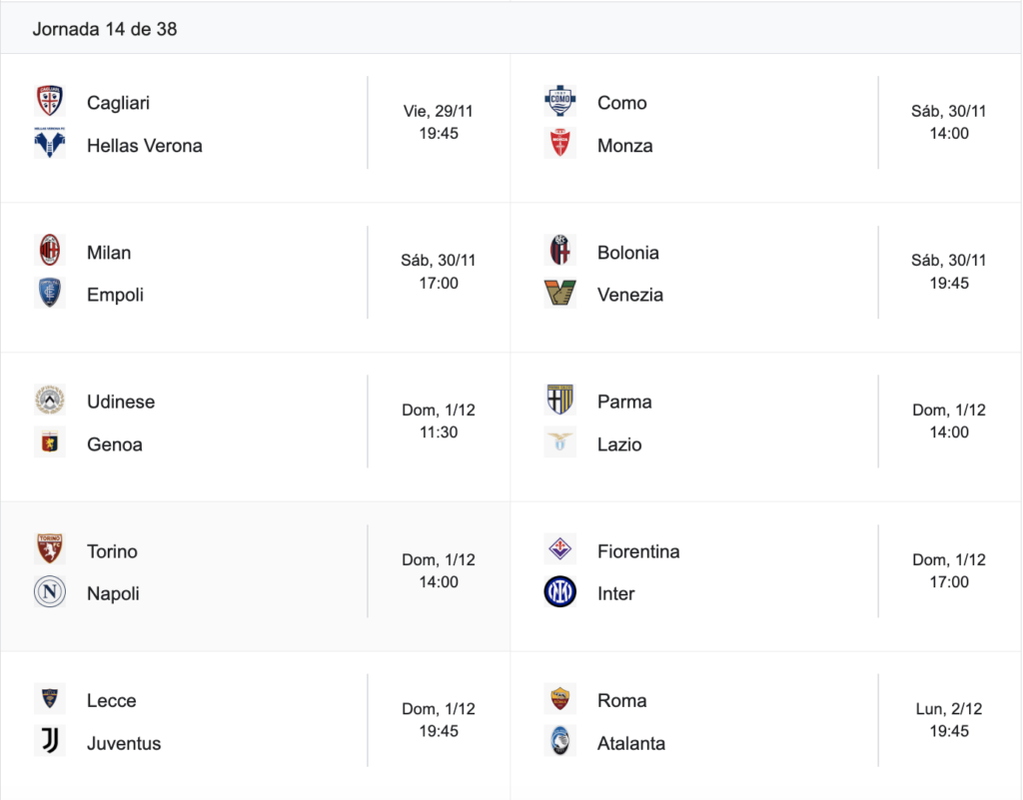This screenshot has width=1023, height=800.
Task: Click the Hellas Verona crest icon
Action: click(50, 143)
